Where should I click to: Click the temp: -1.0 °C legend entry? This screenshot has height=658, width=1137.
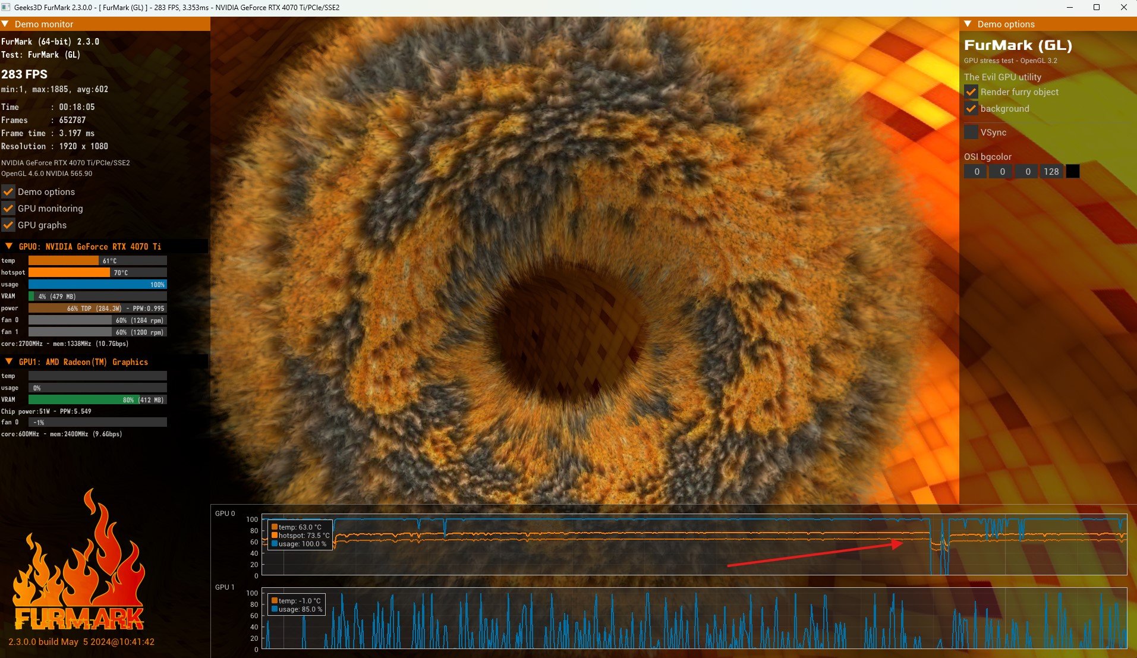tap(296, 601)
